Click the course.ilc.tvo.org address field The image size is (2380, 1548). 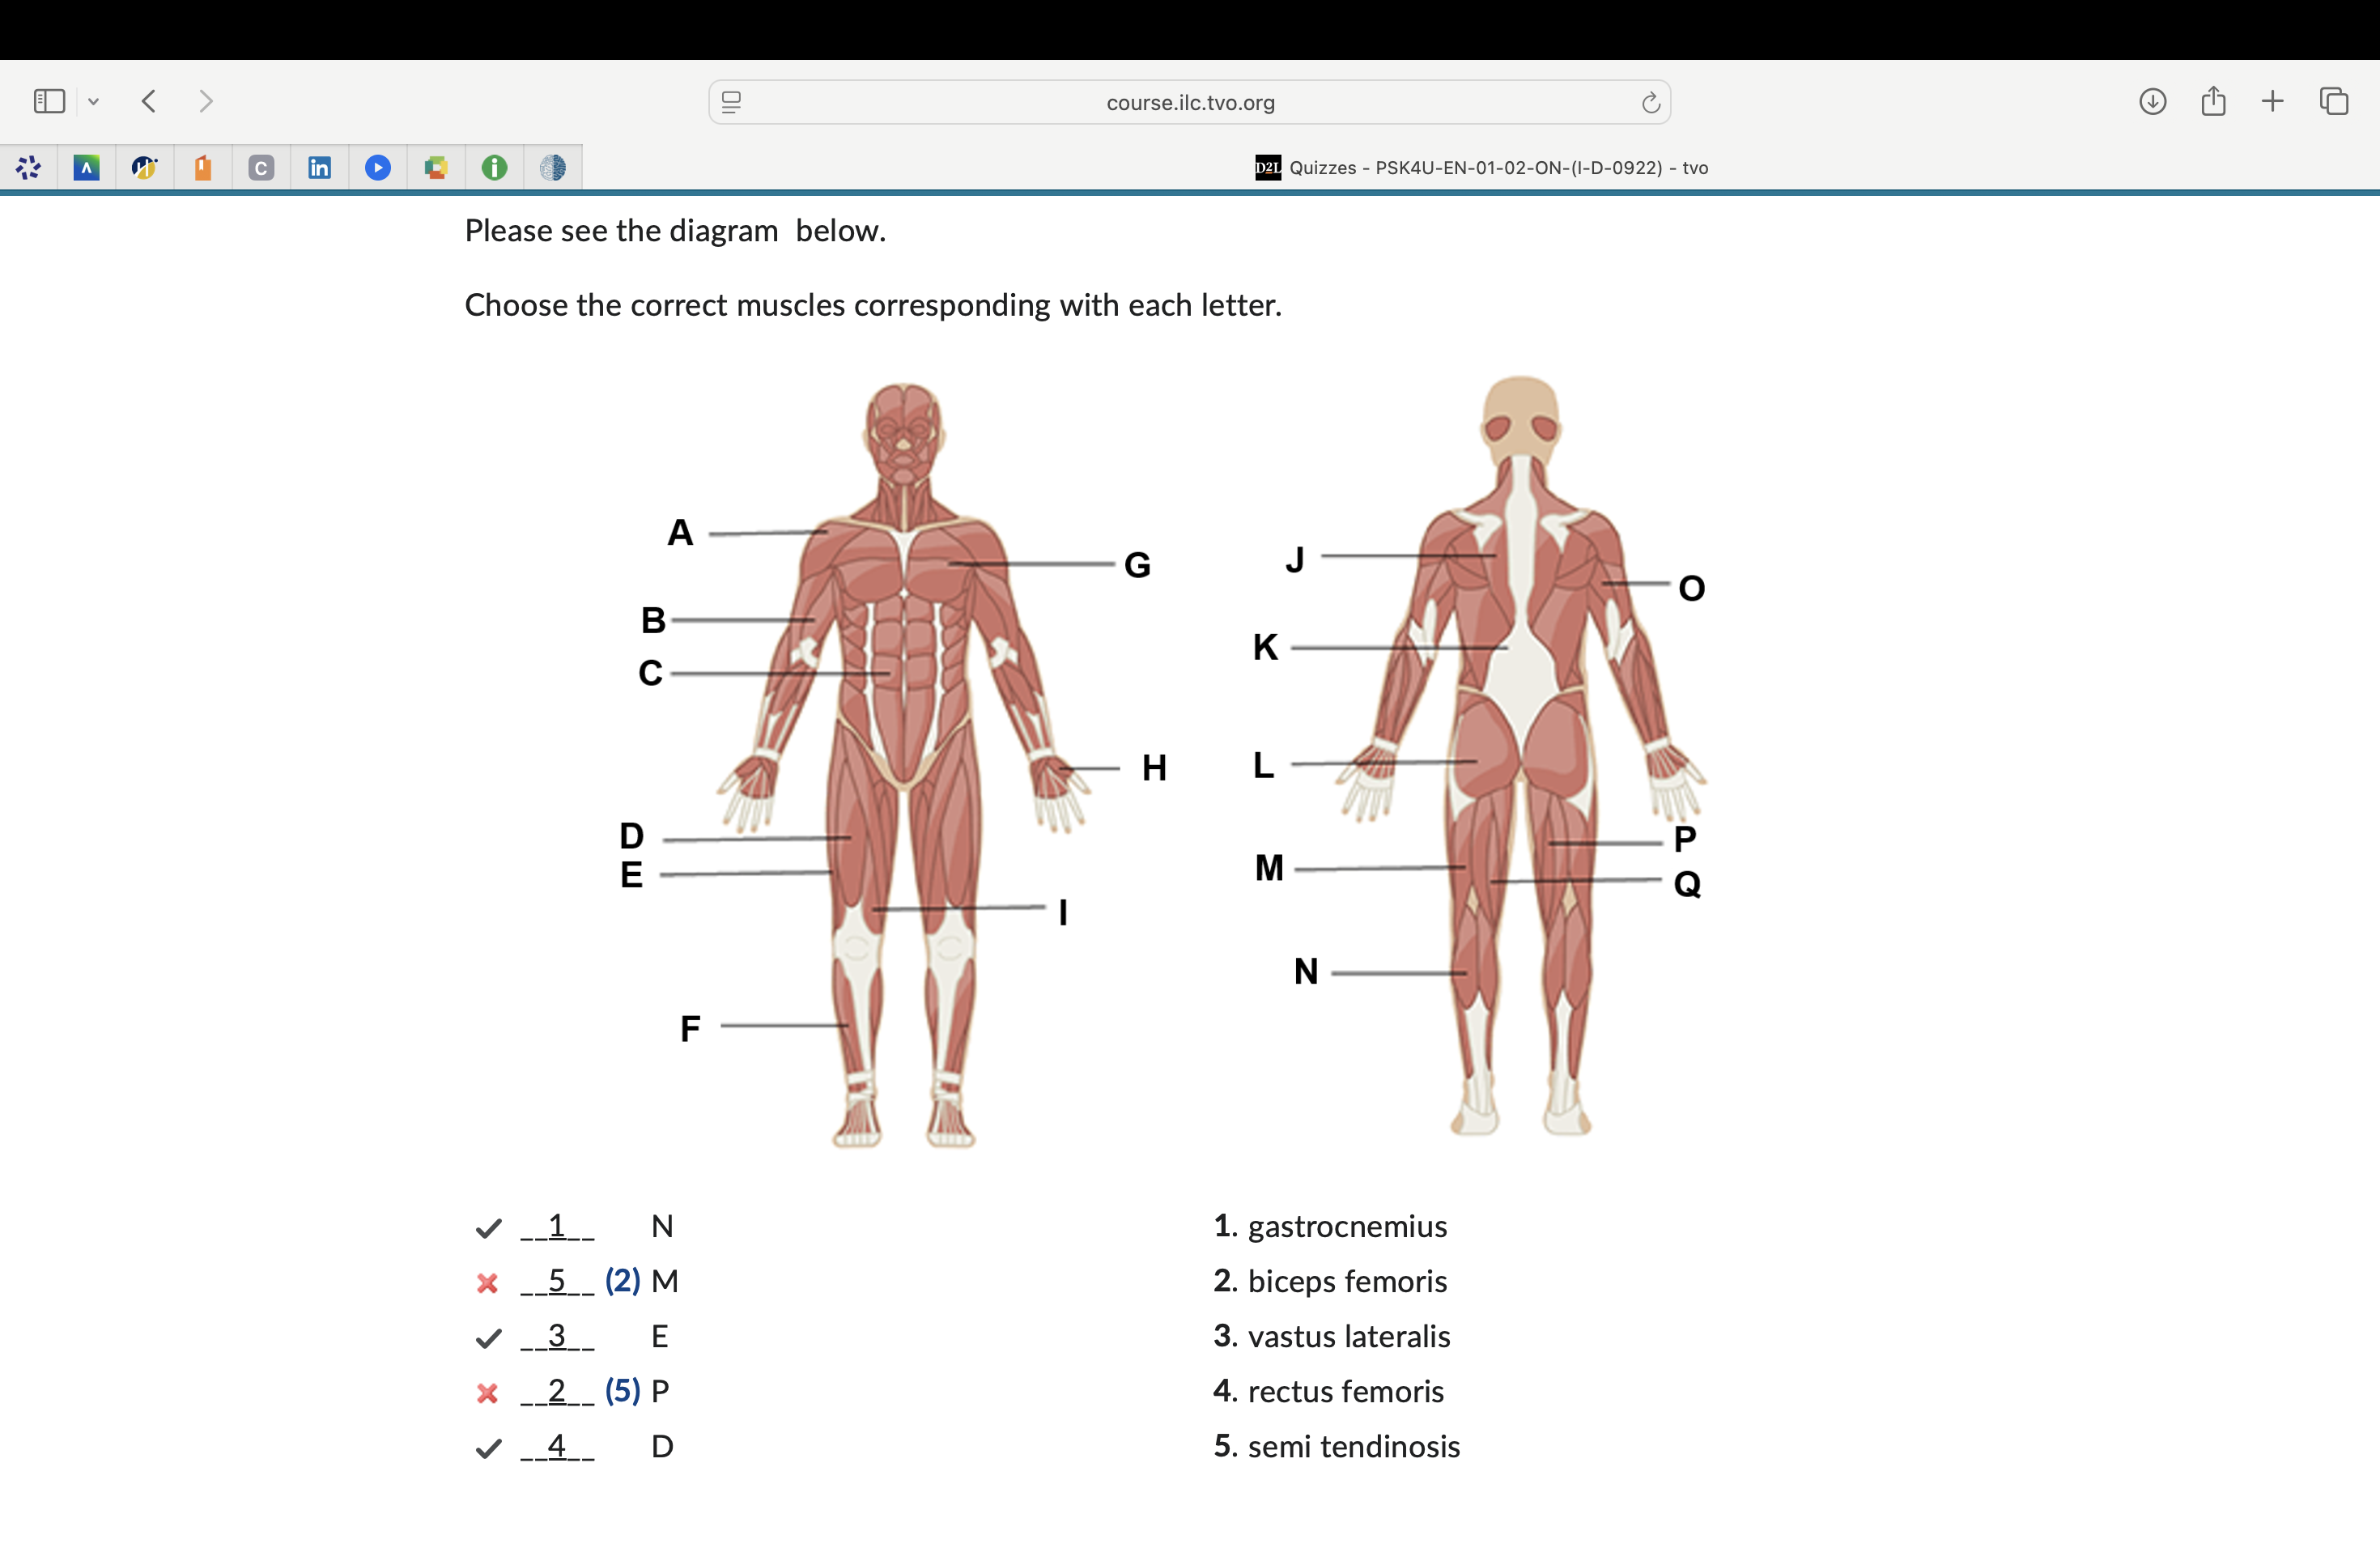pyautogui.click(x=1190, y=102)
